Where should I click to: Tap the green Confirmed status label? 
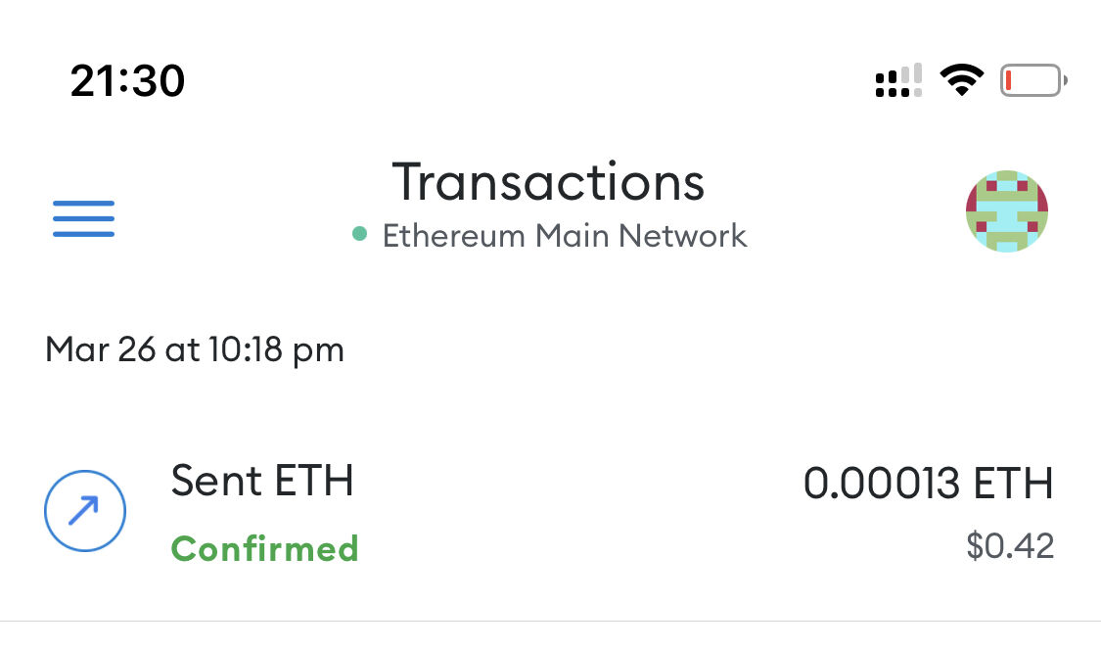coord(264,548)
